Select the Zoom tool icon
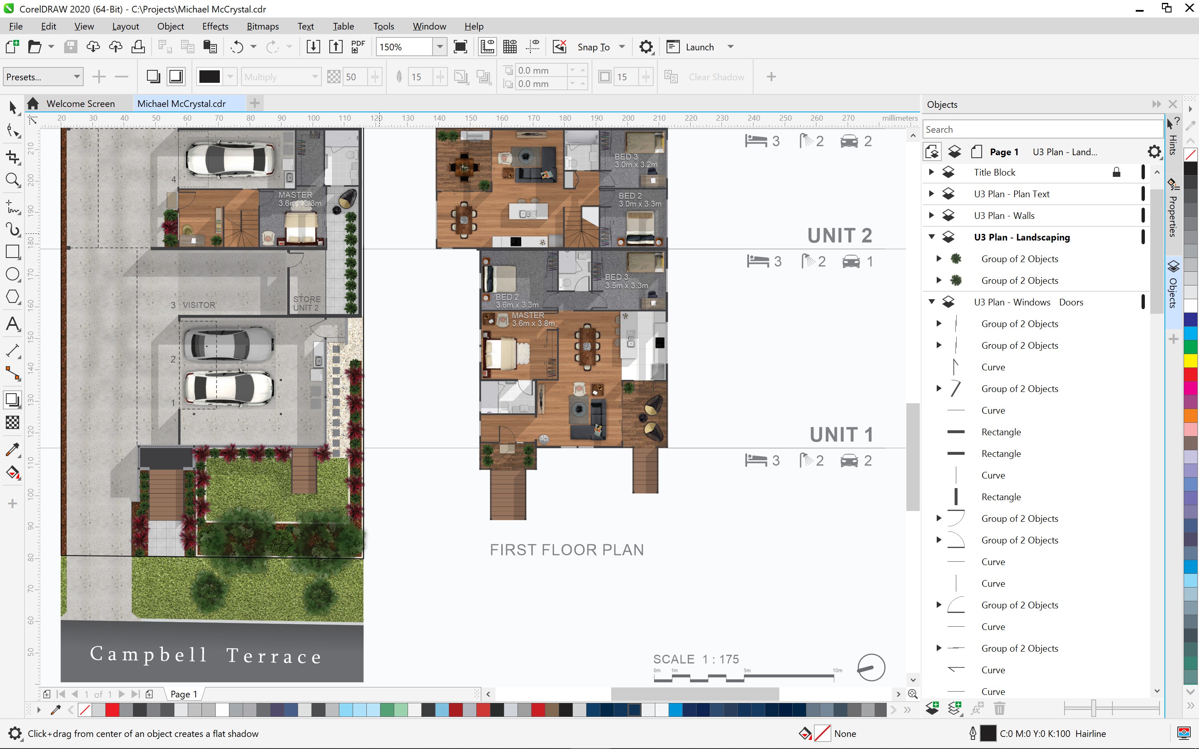Viewport: 1199px width, 749px height. pos(12,179)
